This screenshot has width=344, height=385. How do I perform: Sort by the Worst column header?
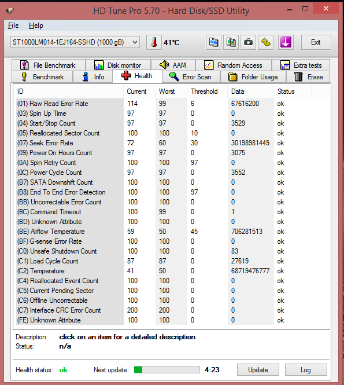pos(171,91)
